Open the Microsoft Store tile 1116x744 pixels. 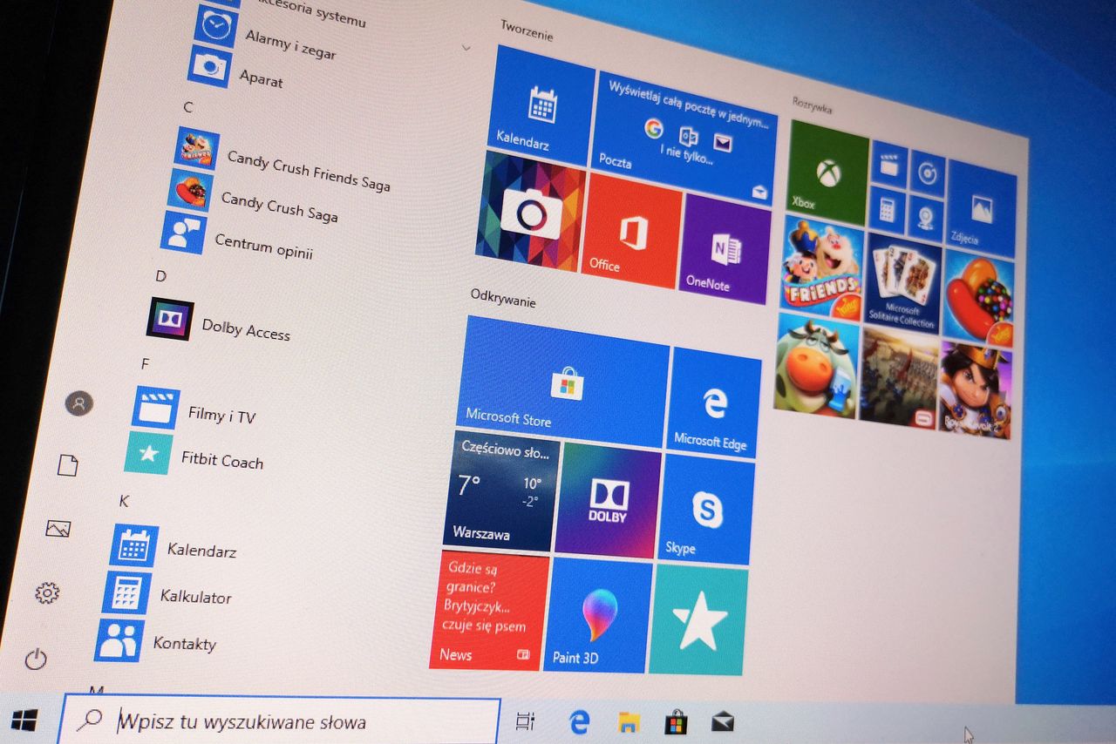(x=562, y=382)
